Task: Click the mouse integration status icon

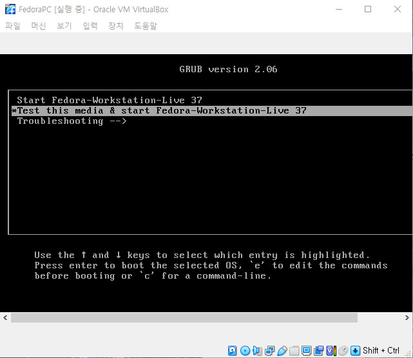Action: tap(343, 351)
